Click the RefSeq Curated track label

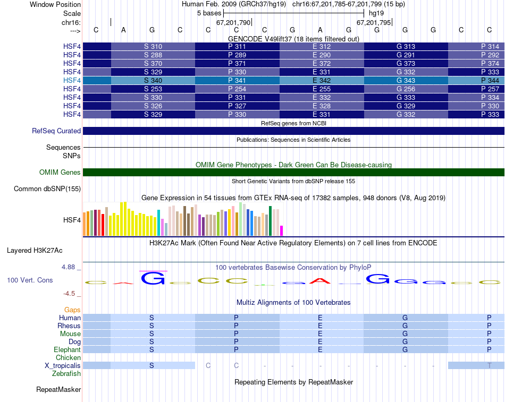pos(56,131)
